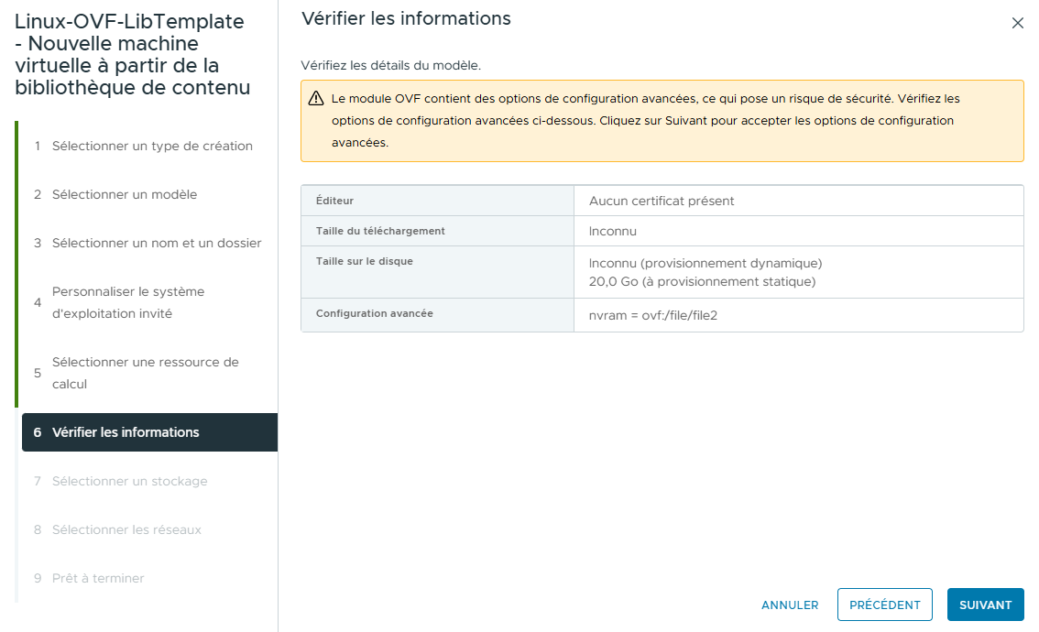Click the close X icon of the wizard
This screenshot has height=632, width=1039.
click(1017, 23)
